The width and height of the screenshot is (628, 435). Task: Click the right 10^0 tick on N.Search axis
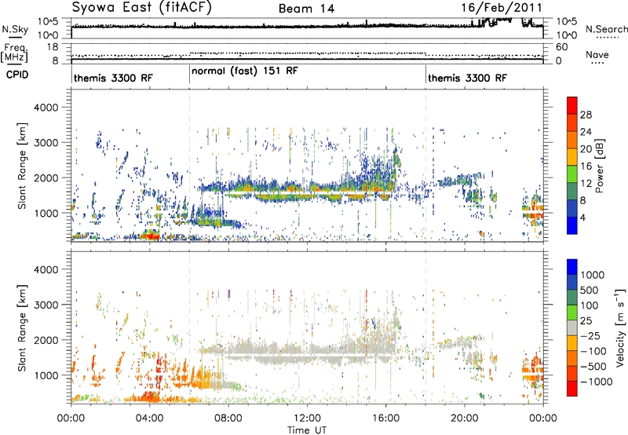567,35
